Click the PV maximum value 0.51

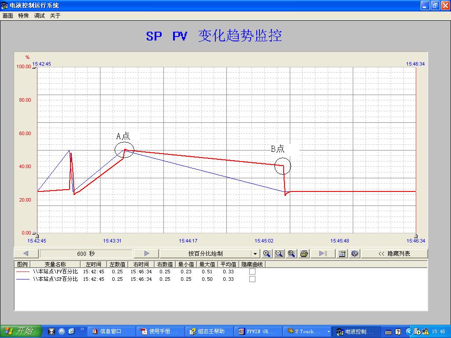[207, 272]
